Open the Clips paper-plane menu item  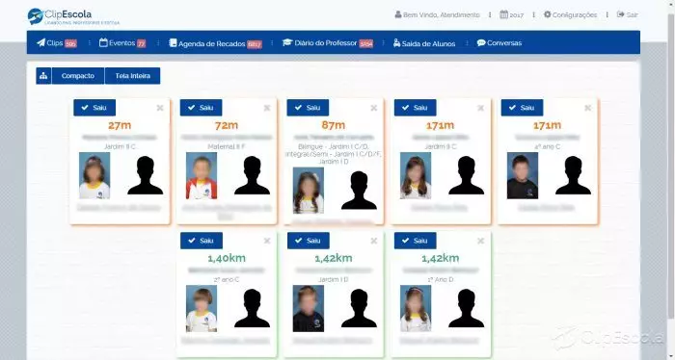57,43
